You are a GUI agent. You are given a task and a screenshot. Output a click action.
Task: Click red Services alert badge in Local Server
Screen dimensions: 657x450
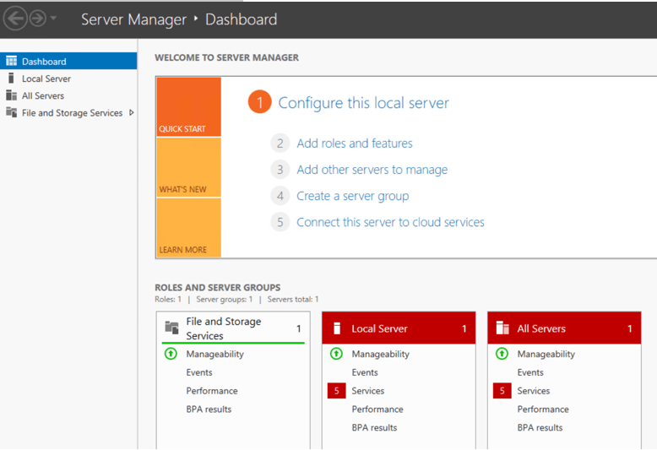click(x=337, y=391)
